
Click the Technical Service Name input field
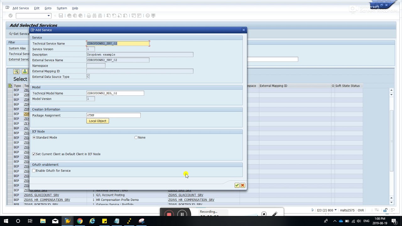[x=118, y=44]
